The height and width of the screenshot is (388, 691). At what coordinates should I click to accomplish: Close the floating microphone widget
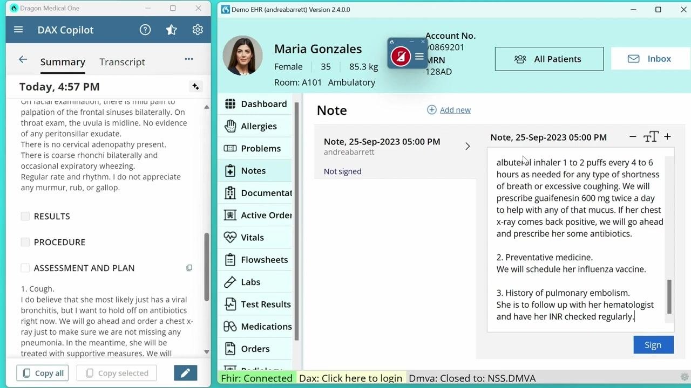(423, 41)
